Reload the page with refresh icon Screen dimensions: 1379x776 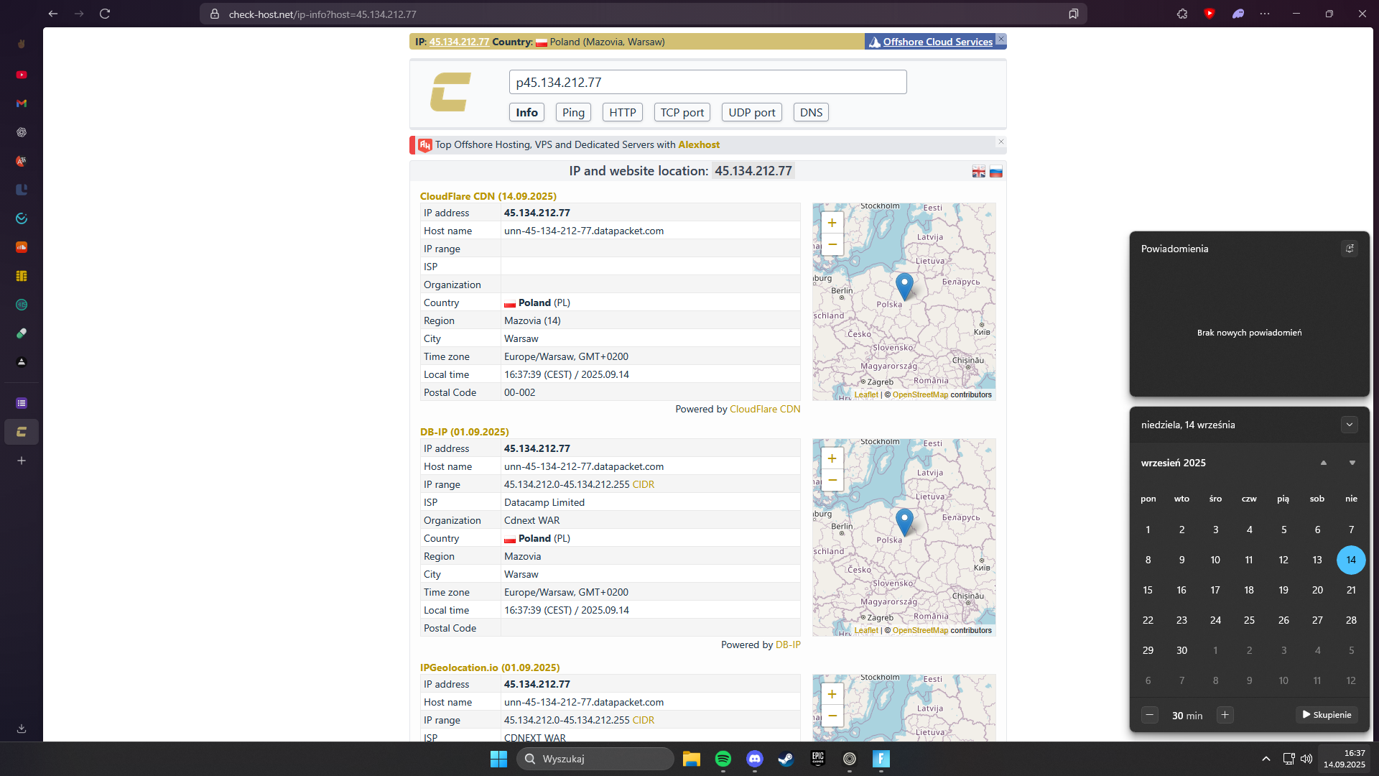point(105,14)
